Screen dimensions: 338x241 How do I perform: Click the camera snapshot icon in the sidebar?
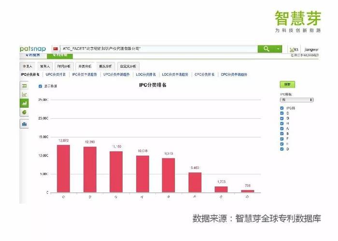pyautogui.click(x=24, y=124)
